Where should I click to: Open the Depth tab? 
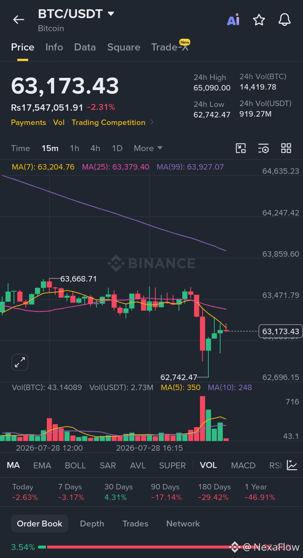(92, 523)
